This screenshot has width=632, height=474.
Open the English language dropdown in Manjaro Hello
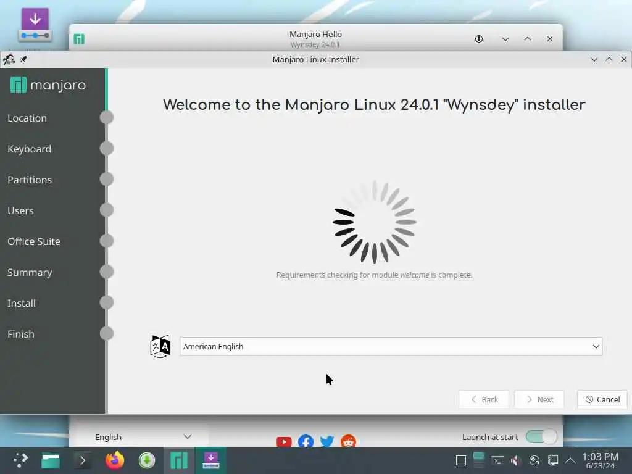click(143, 437)
